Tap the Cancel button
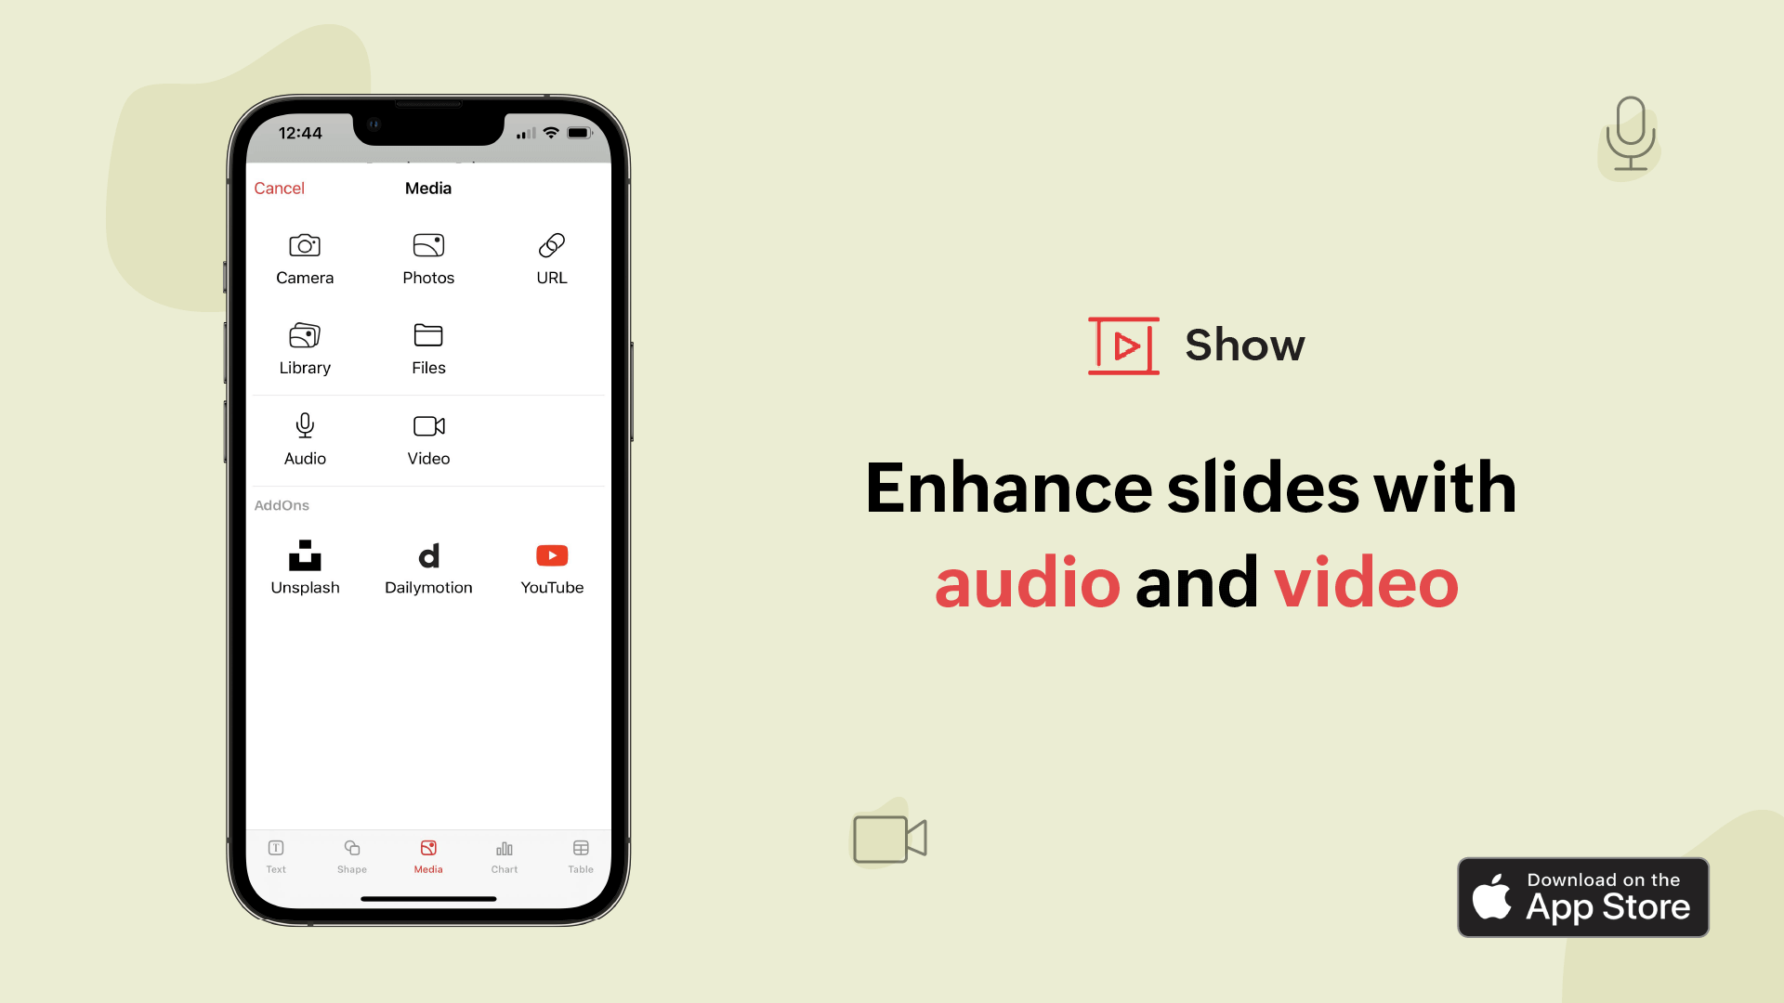 point(280,188)
